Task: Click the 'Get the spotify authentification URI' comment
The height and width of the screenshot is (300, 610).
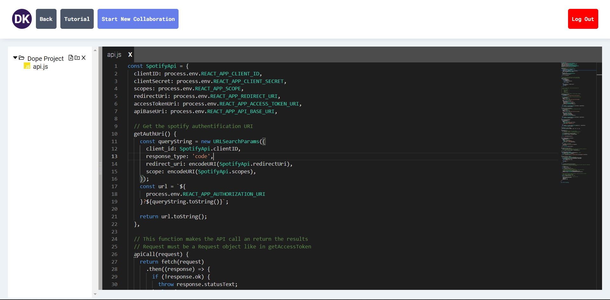Action: point(193,126)
